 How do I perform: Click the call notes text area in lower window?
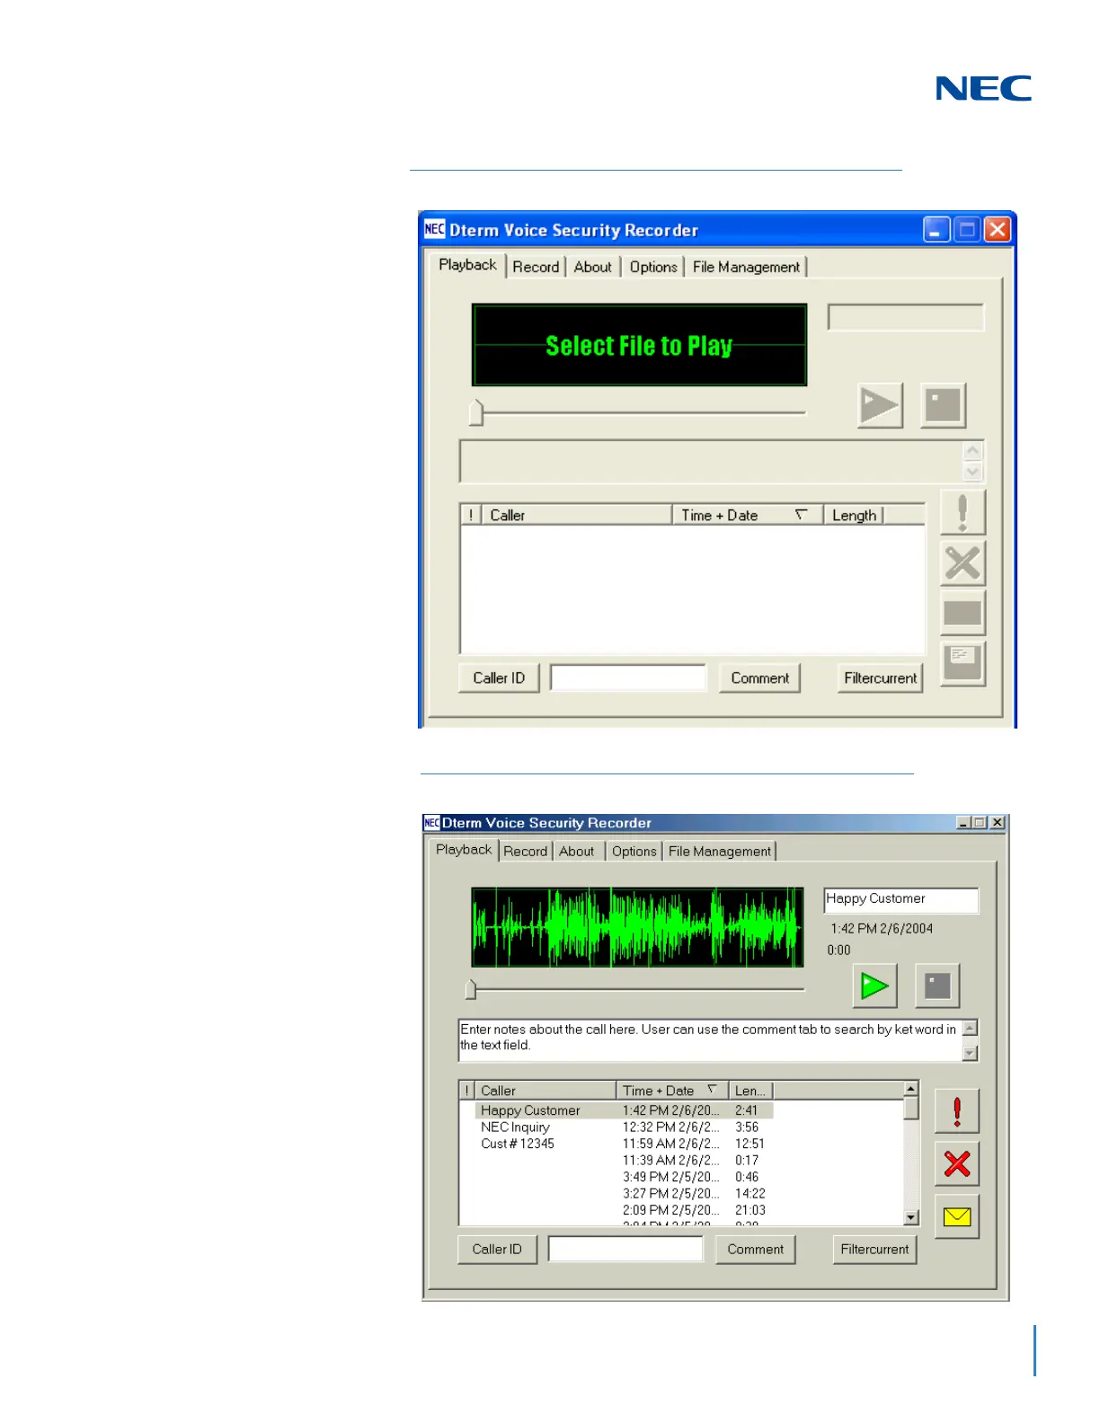click(710, 1040)
